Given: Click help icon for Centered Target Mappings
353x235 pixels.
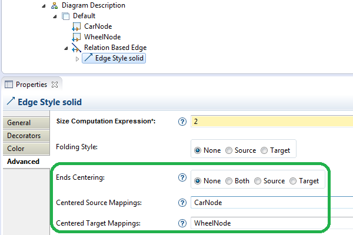Looking at the screenshot, I should coord(182,223).
